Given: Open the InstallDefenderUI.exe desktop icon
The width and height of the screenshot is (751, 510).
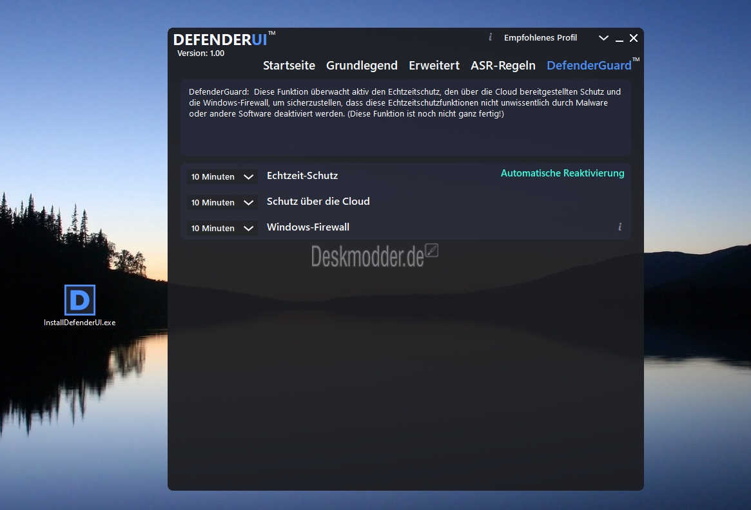Looking at the screenshot, I should 80,301.
